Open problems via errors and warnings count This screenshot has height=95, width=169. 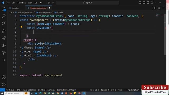click(10, 90)
